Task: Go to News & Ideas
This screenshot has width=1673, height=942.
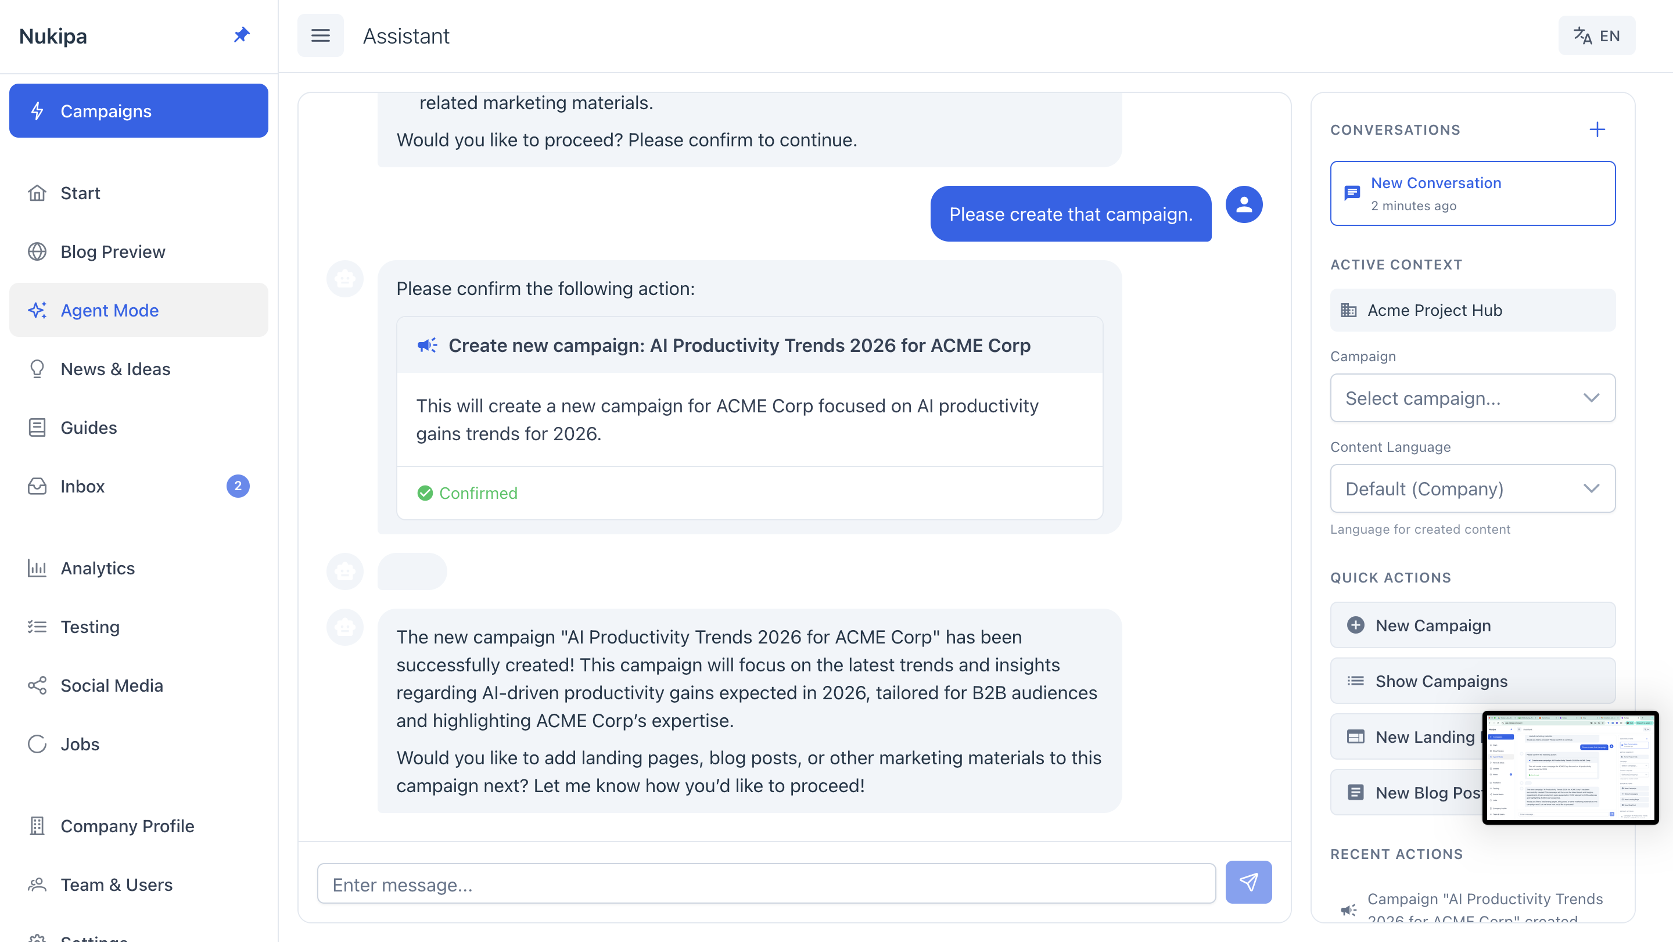Action: (x=116, y=369)
